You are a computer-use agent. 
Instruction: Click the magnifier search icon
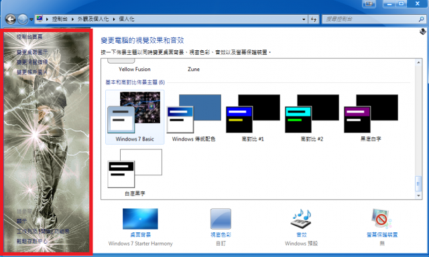click(x=422, y=19)
